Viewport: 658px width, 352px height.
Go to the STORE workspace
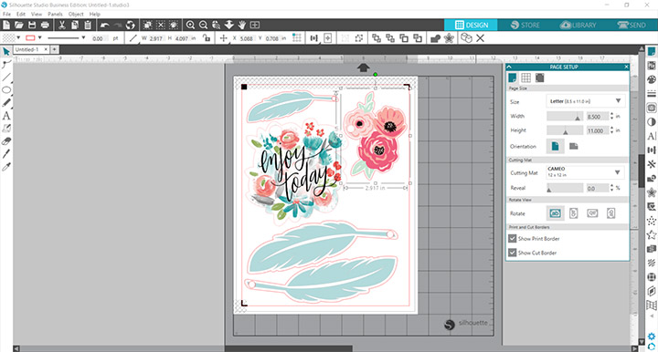[x=525, y=26]
